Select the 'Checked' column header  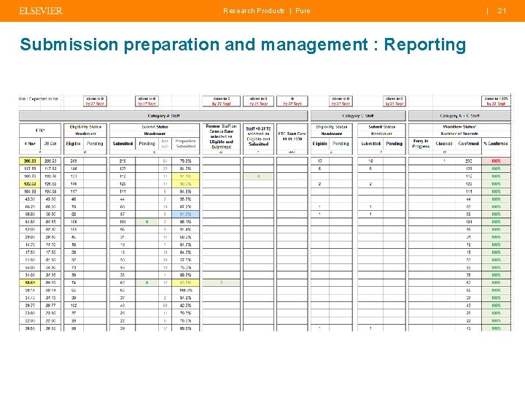(443, 144)
